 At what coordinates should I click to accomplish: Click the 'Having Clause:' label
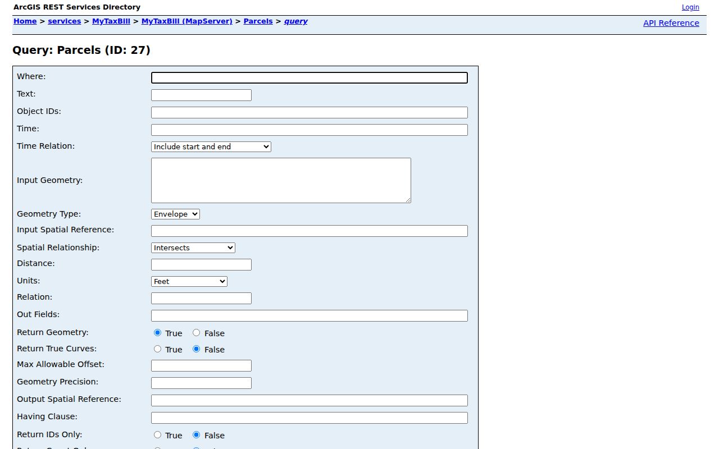[47, 416]
